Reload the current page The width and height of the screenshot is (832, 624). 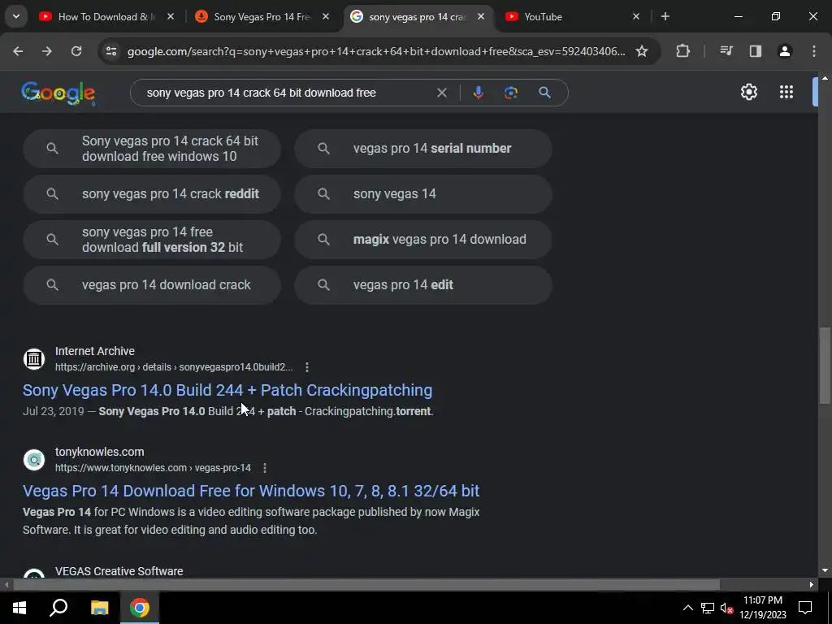click(x=76, y=51)
